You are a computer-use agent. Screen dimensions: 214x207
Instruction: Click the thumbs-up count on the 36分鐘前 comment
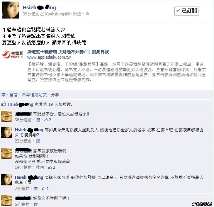[48, 120]
